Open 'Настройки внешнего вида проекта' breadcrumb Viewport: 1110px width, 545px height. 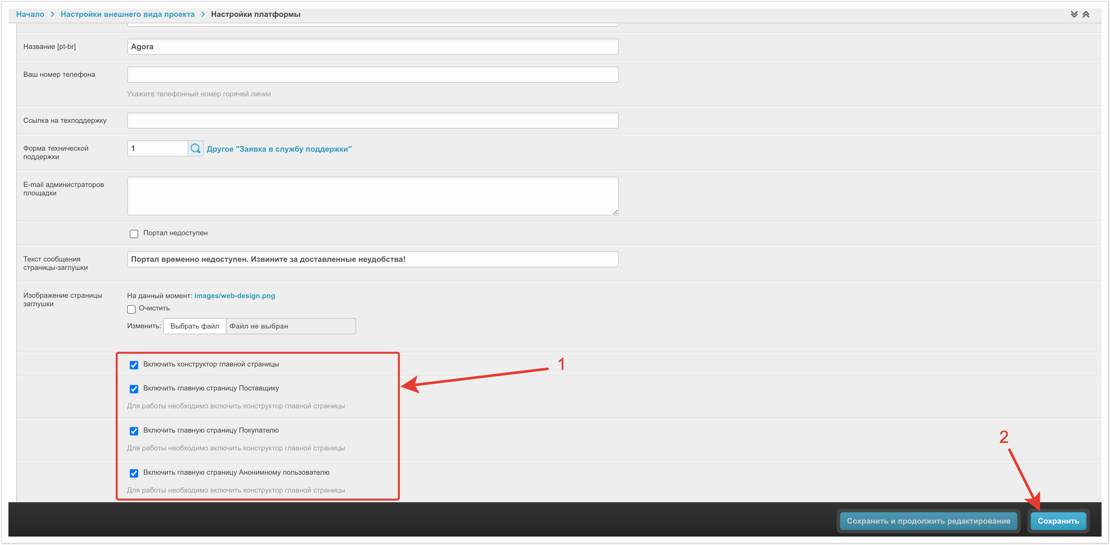[127, 14]
